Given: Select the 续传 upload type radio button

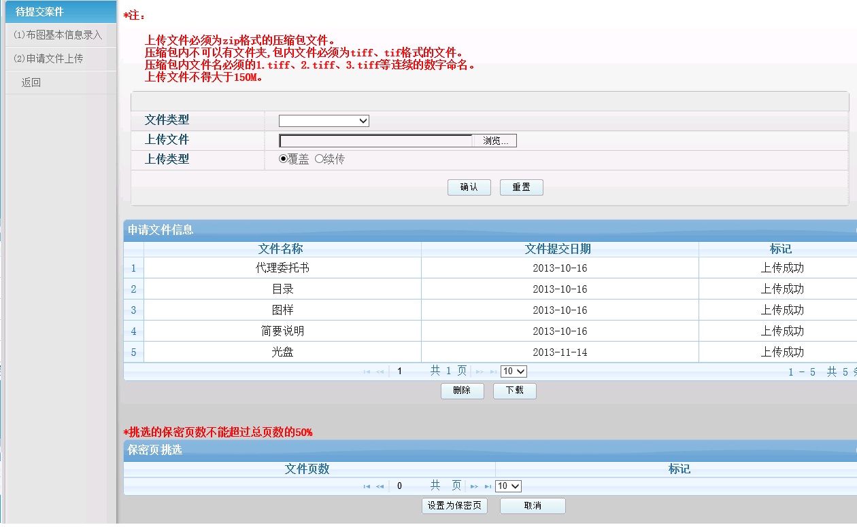Looking at the screenshot, I should click(319, 159).
